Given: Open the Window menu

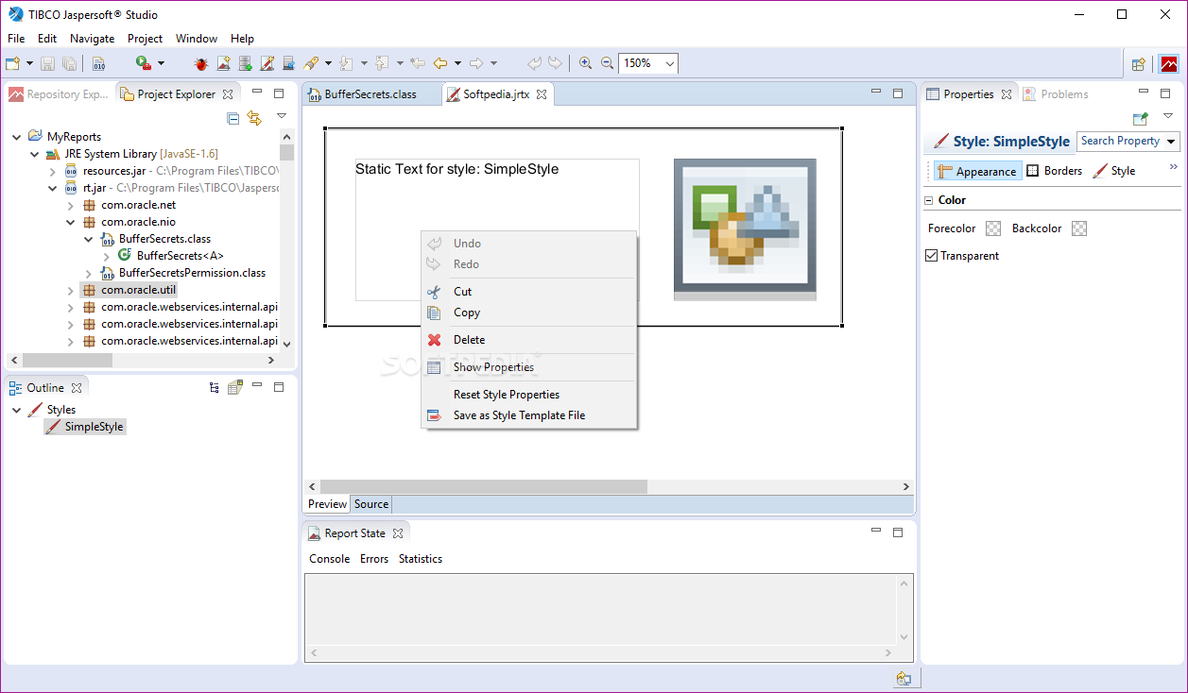Looking at the screenshot, I should point(197,39).
